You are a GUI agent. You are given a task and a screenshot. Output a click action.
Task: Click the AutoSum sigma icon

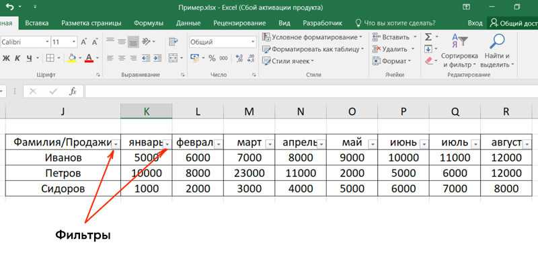pyautogui.click(x=428, y=37)
